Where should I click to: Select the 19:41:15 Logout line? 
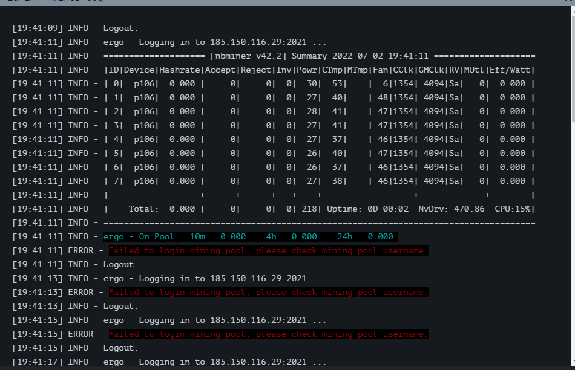point(75,348)
